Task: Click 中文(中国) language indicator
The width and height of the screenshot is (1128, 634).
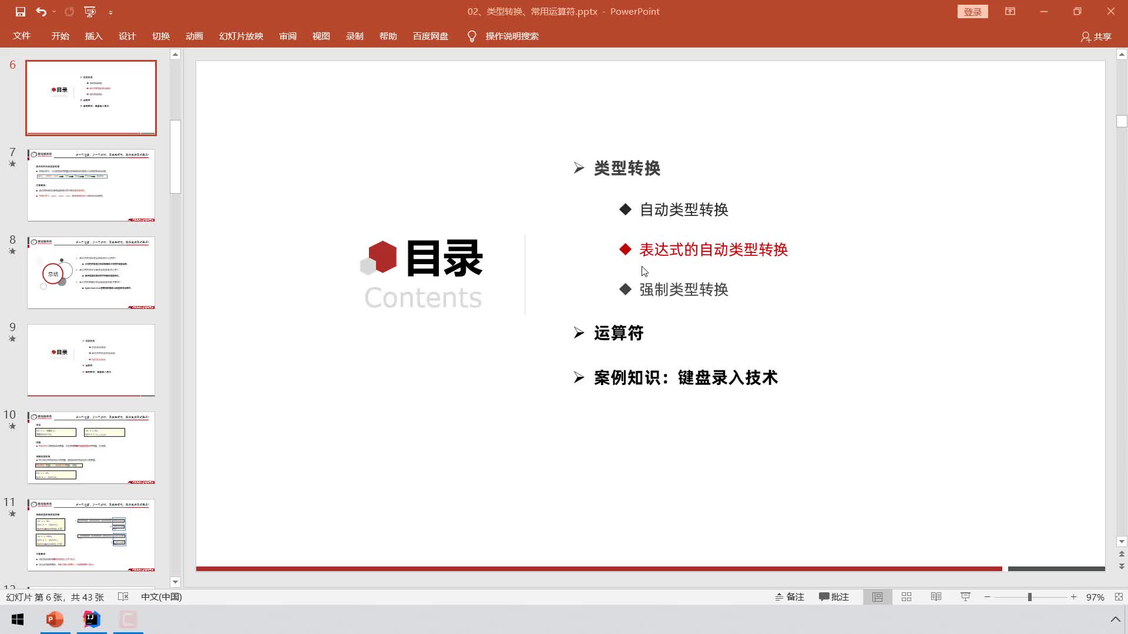Action: point(162,596)
